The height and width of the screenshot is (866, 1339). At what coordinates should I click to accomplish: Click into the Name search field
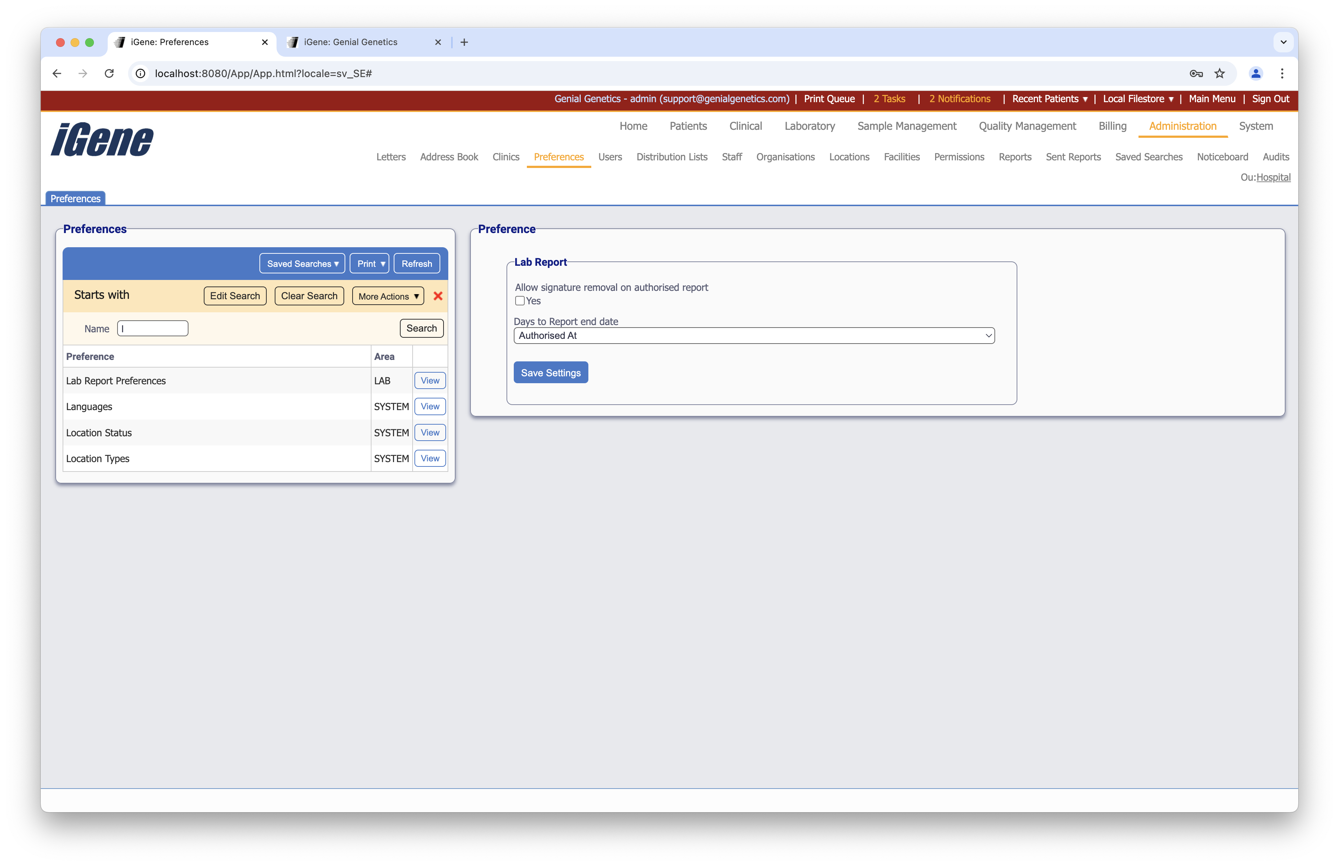tap(152, 328)
